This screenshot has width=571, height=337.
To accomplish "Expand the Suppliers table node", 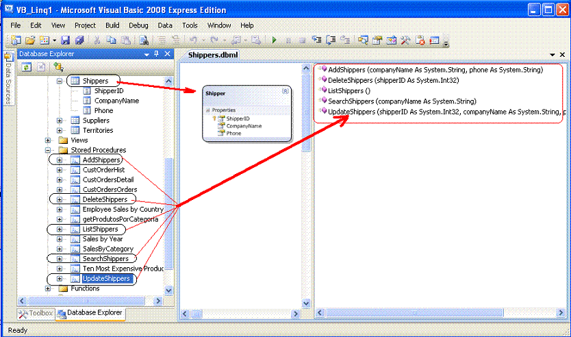I will coord(60,121).
